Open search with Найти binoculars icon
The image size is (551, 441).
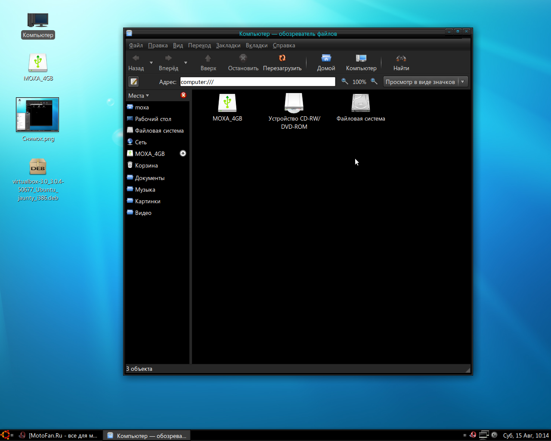coord(401,58)
